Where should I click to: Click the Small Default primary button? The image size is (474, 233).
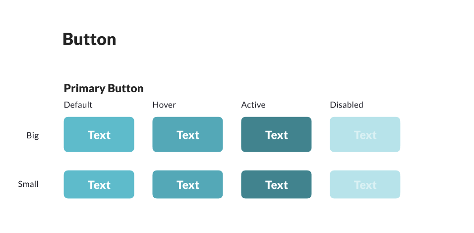coord(99,184)
